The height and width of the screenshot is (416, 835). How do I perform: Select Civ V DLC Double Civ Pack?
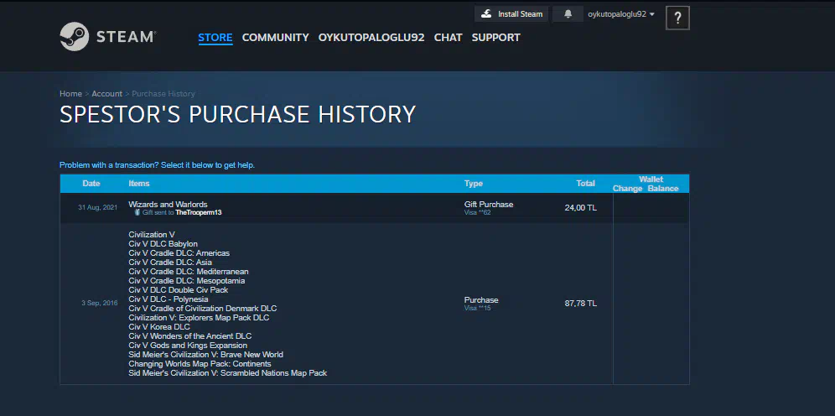179,289
